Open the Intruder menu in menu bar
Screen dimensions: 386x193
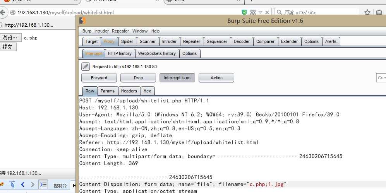coord(101,31)
